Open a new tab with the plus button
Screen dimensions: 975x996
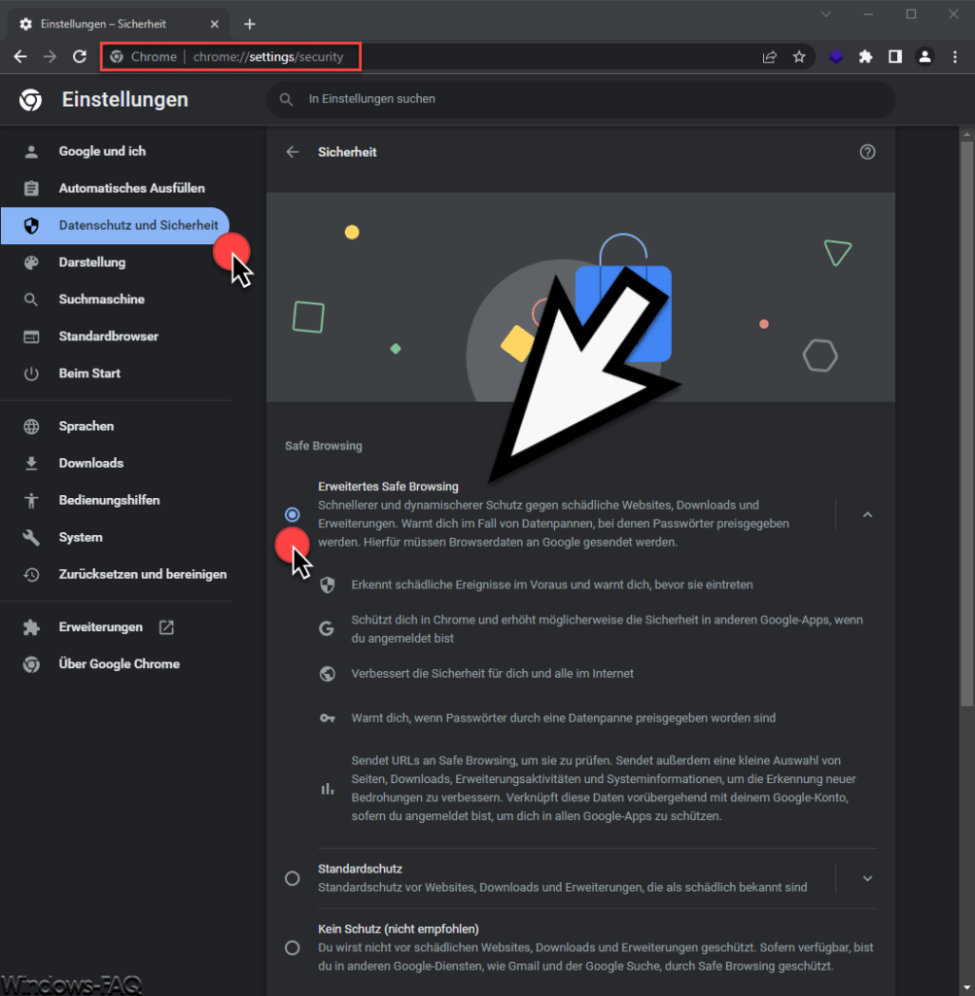click(x=250, y=24)
